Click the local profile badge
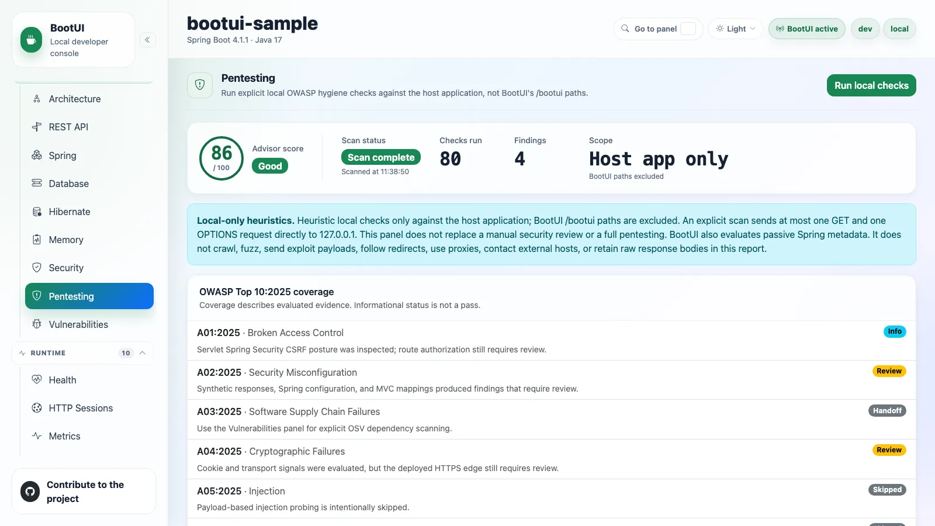The width and height of the screenshot is (935, 526). [x=899, y=29]
